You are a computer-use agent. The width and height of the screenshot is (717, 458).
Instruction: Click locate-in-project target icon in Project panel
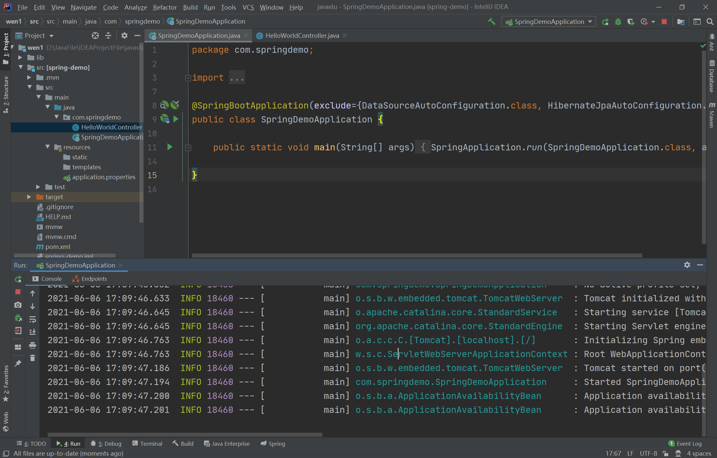pyautogui.click(x=95, y=36)
